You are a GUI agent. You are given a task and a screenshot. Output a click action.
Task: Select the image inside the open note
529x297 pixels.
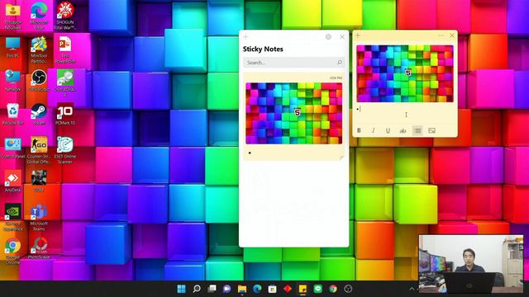(405, 73)
